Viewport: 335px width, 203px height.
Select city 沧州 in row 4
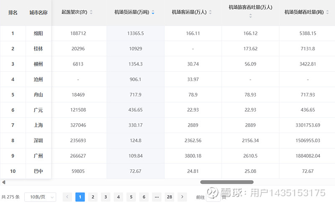[x=39, y=79]
